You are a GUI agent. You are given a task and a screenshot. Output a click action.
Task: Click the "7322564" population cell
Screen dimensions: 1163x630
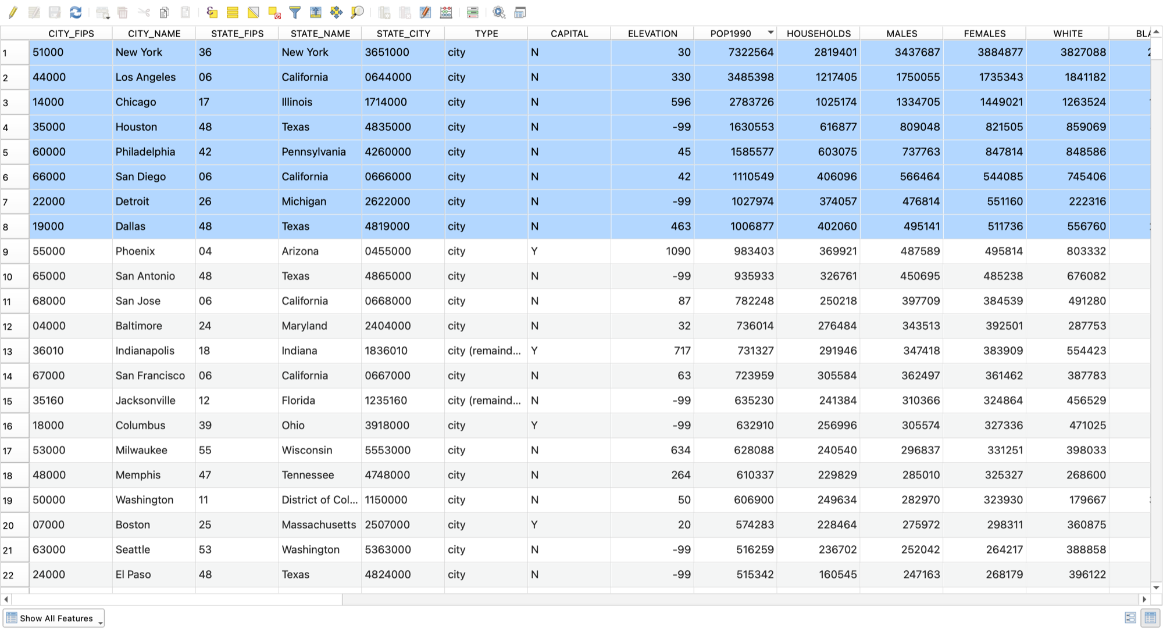736,52
